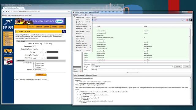Viewport: 196px width, 110px height.
Task: Open the Passengers dropdown
Action: click(x=34, y=46)
